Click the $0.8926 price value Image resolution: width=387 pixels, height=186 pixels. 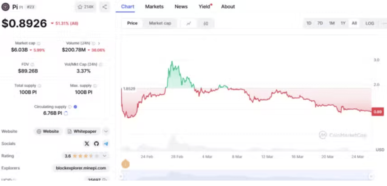pos(24,23)
